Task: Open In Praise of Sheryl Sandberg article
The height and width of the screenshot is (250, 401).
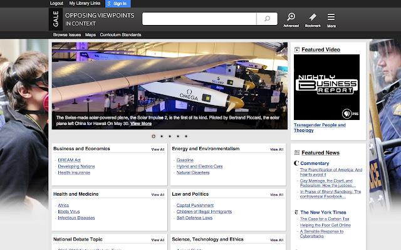Action: 330,194
